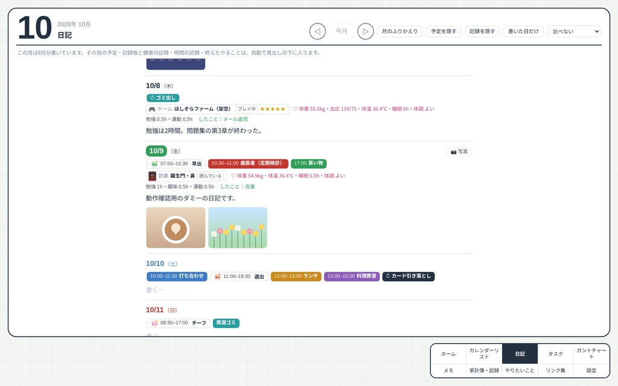
Task: Click the book cover icon for 羅生門・鼻
Action: pyautogui.click(x=152, y=176)
